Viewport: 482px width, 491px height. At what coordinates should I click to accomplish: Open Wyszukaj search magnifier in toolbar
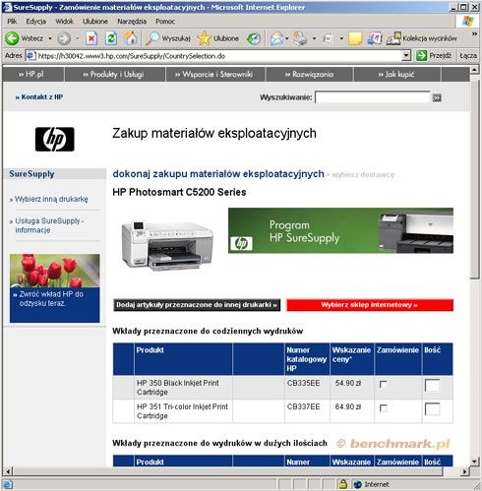click(152, 38)
